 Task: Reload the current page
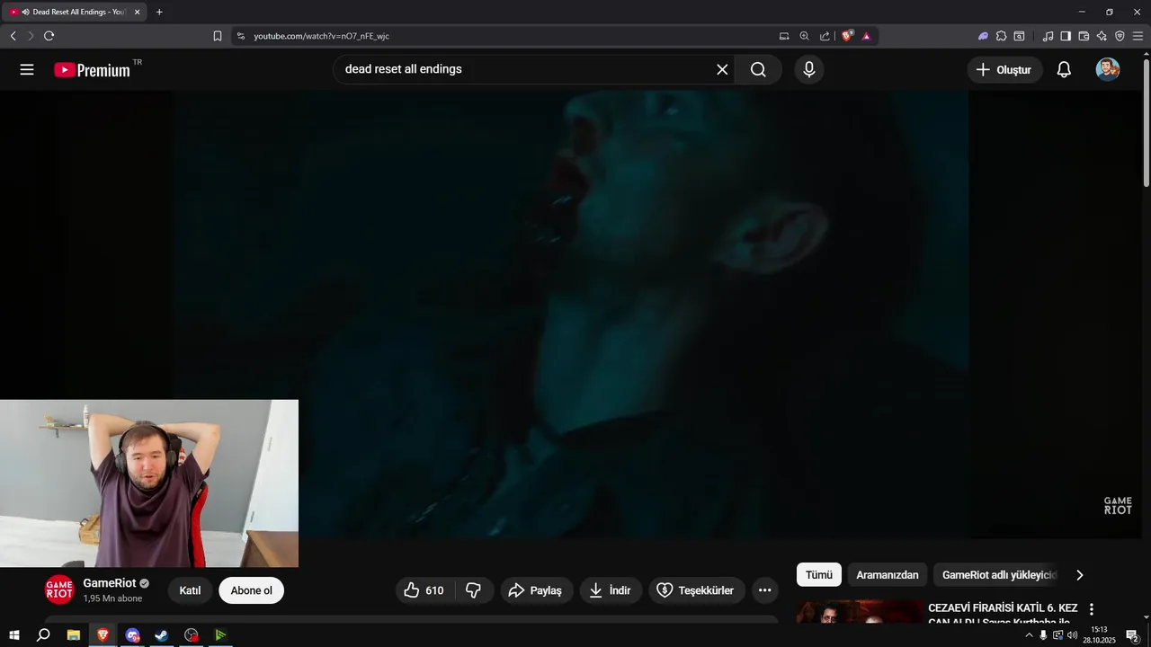click(x=49, y=36)
